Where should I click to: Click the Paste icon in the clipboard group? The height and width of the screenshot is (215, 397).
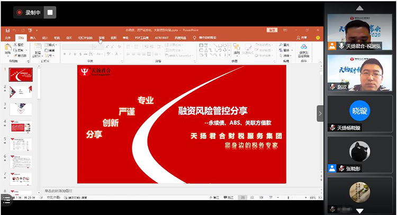(8, 49)
